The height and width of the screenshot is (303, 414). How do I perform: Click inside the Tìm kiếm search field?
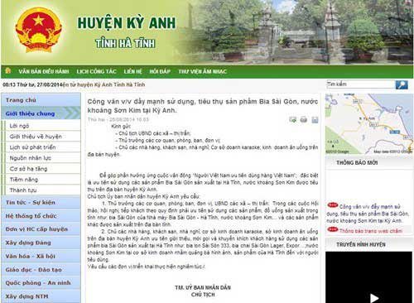pos(360,84)
